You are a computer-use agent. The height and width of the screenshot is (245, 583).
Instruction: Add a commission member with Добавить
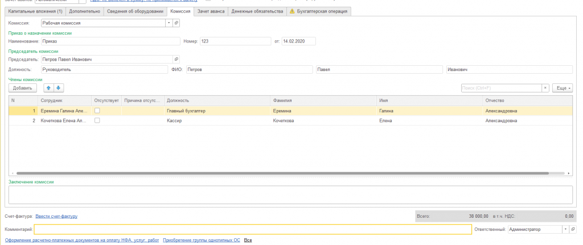(23, 88)
